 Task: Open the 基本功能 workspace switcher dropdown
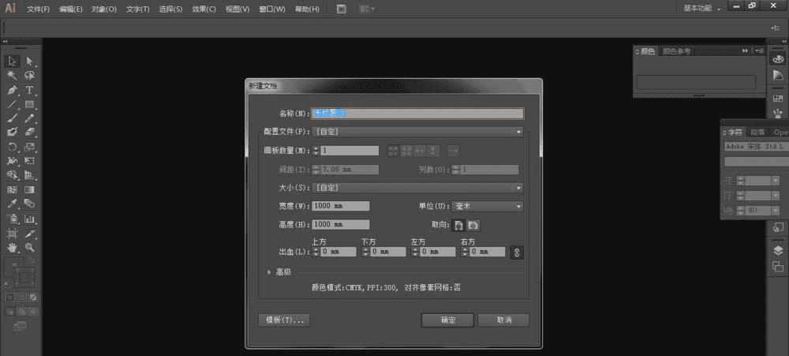(x=702, y=9)
